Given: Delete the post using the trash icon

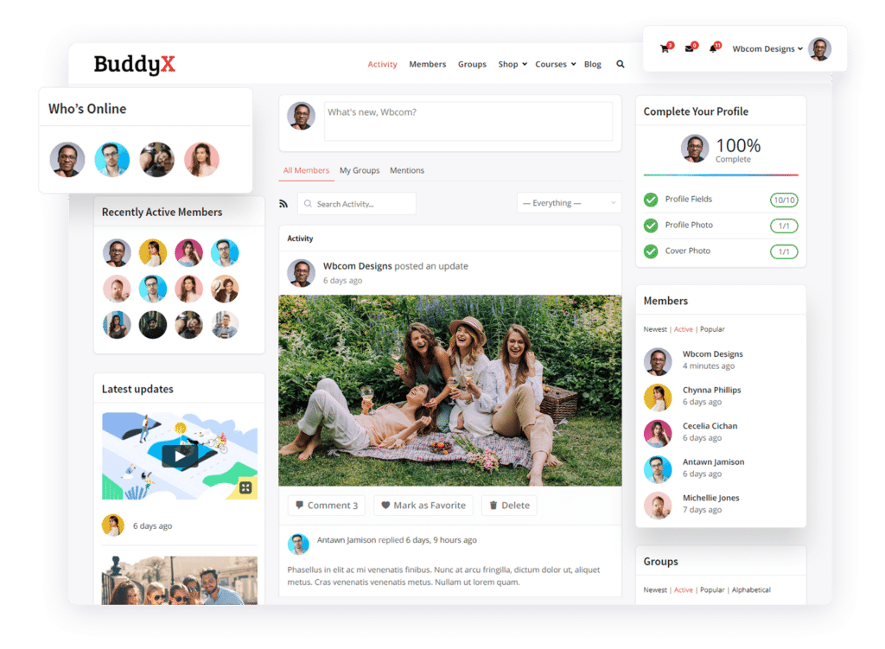Looking at the screenshot, I should [509, 505].
